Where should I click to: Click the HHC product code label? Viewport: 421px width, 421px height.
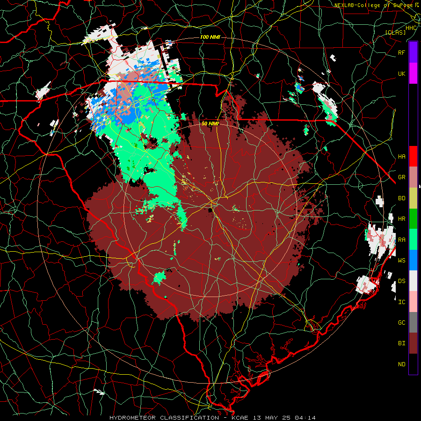tap(411, 28)
